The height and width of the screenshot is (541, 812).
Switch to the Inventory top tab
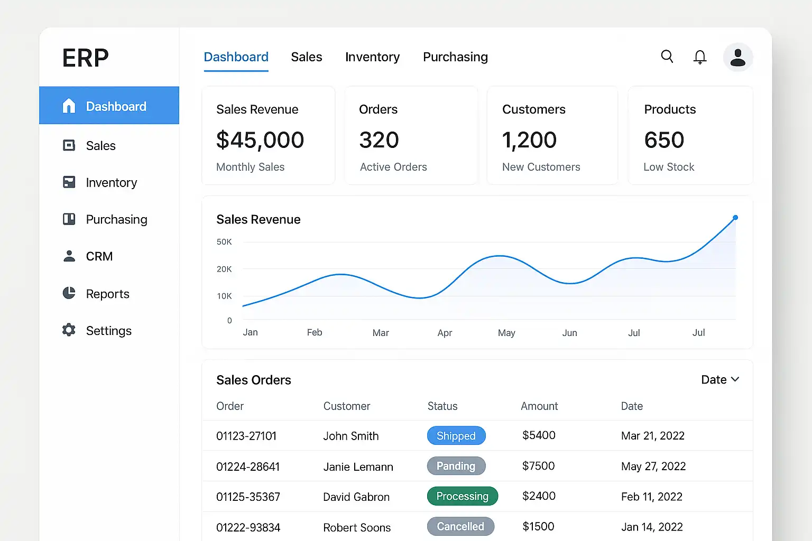point(372,57)
